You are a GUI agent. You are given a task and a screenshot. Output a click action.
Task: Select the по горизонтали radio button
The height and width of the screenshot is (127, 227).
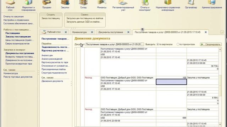click(x=178, y=44)
